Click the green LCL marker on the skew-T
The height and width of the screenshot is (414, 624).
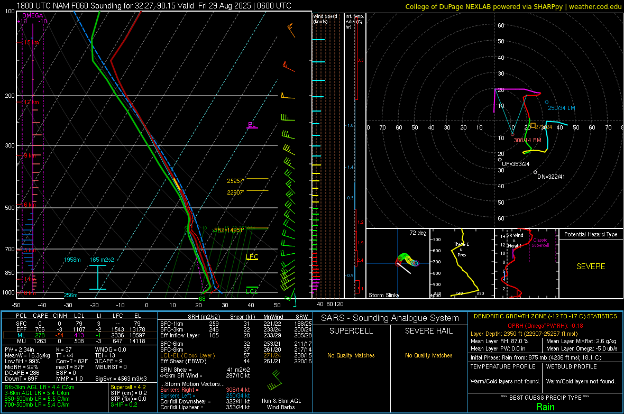[x=252, y=290]
